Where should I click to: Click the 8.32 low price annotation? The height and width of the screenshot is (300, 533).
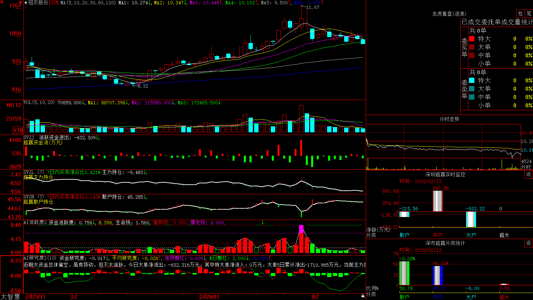tap(143, 86)
